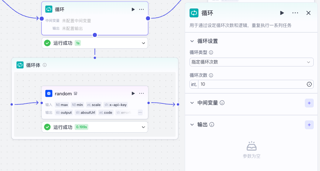Open the 循环 node's three-dot menu

click(x=142, y=9)
